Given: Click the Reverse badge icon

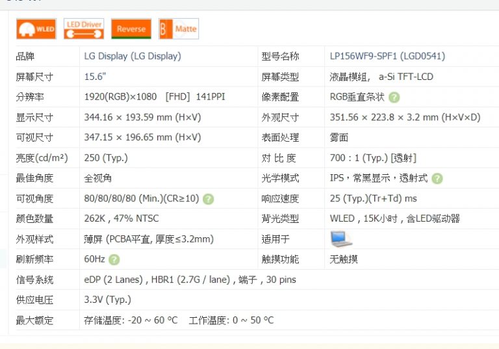Looking at the screenshot, I should [131, 29].
